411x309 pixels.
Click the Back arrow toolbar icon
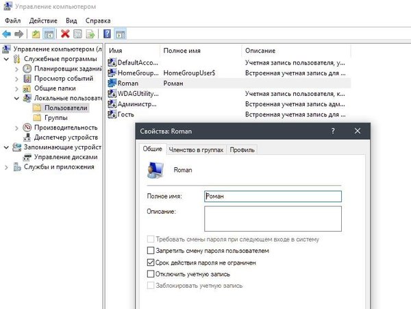click(6, 34)
